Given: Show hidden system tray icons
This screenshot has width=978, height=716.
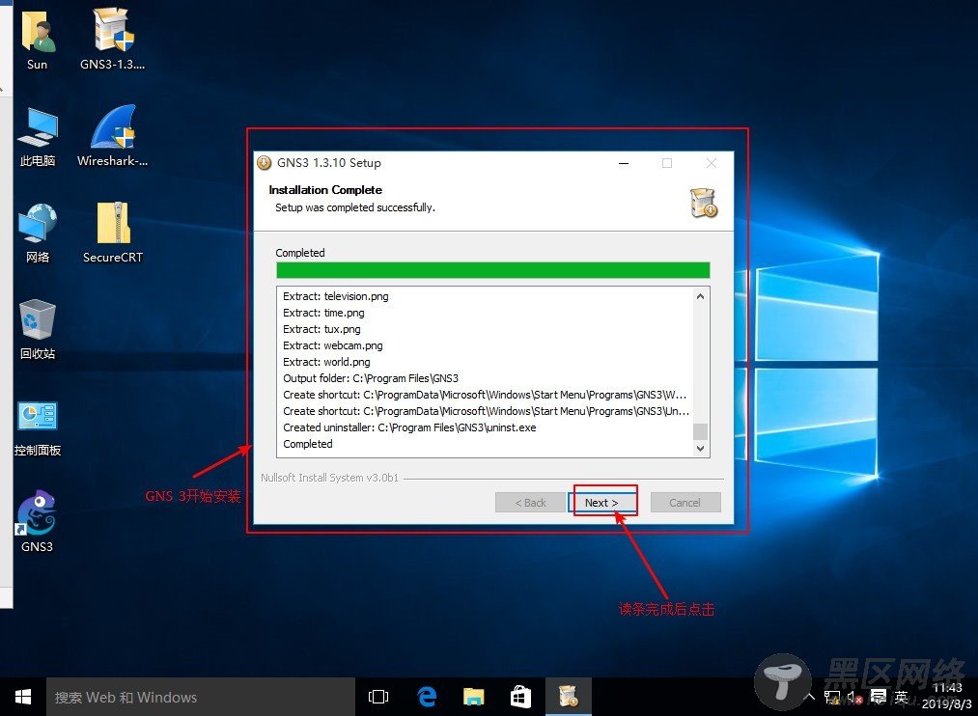Looking at the screenshot, I should (x=810, y=697).
